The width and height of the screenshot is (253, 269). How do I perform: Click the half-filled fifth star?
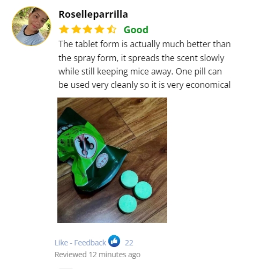[111, 29]
